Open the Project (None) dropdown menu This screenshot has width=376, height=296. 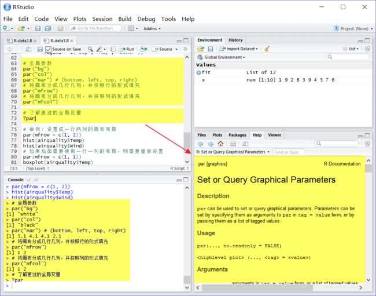point(353,28)
